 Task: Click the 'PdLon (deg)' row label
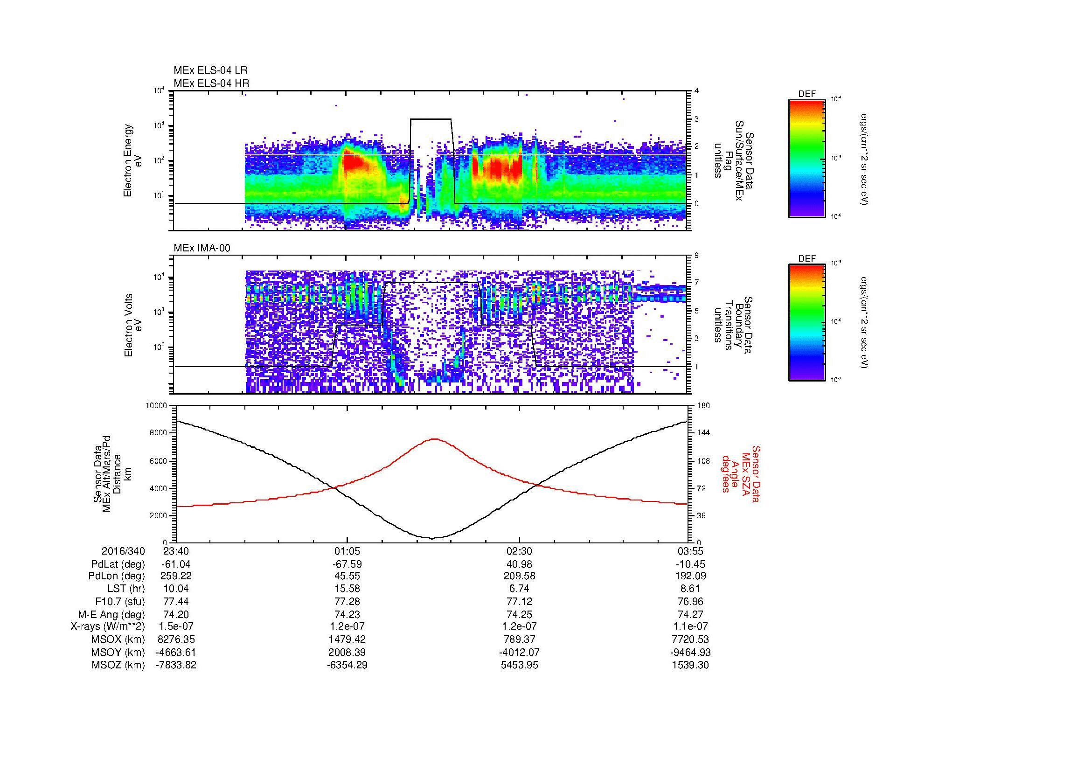pyautogui.click(x=117, y=576)
